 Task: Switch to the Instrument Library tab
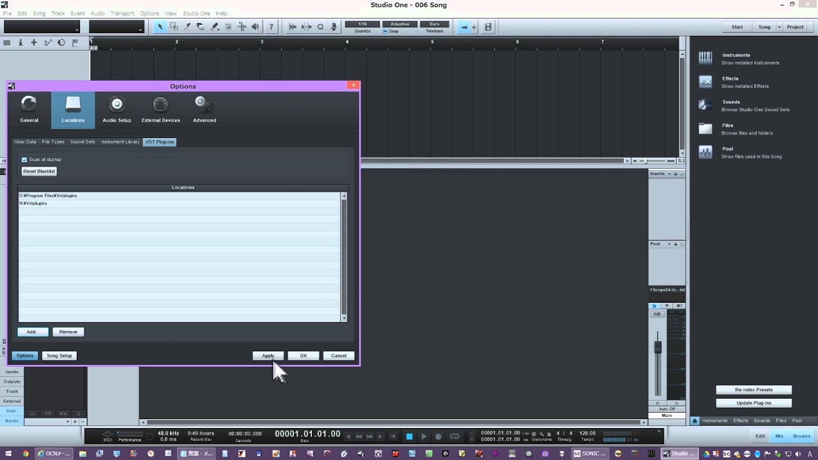coord(120,142)
